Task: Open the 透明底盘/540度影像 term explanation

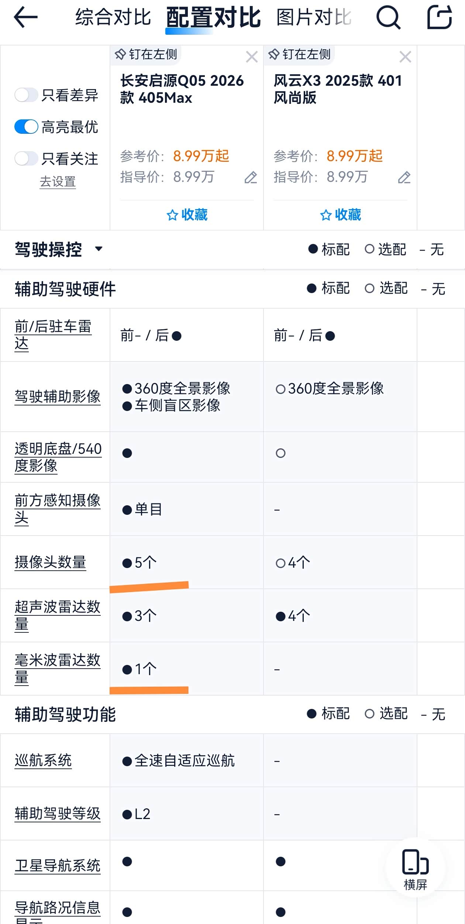Action: 58,457
